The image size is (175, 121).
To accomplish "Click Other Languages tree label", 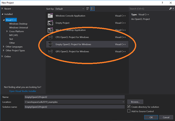I will point(14,47).
